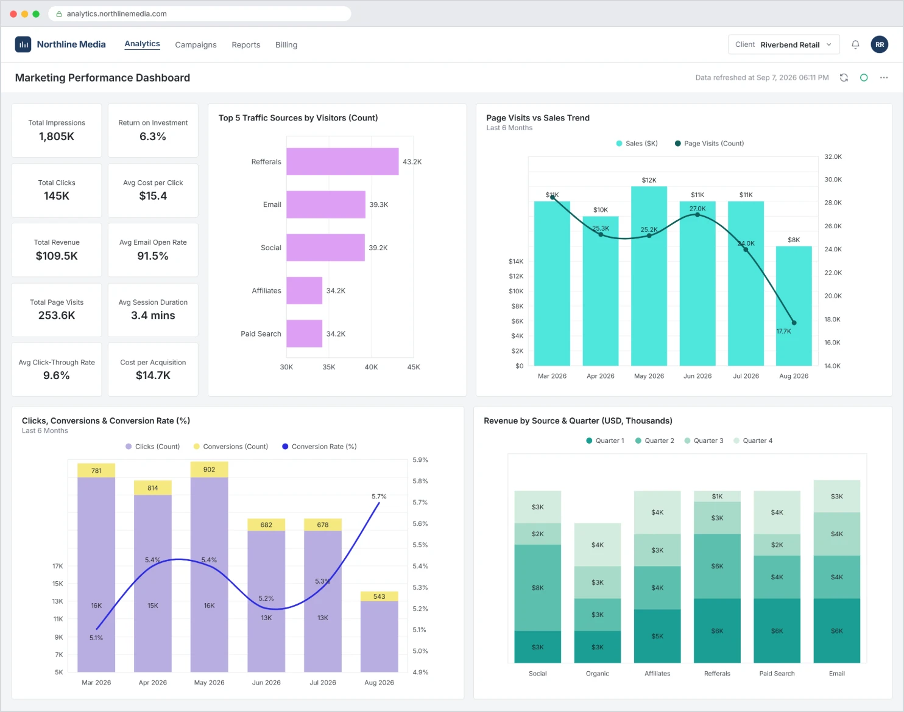The width and height of the screenshot is (904, 712).
Task: Click the Clicks, Conversions & Conversion Rate title
Action: [106, 421]
